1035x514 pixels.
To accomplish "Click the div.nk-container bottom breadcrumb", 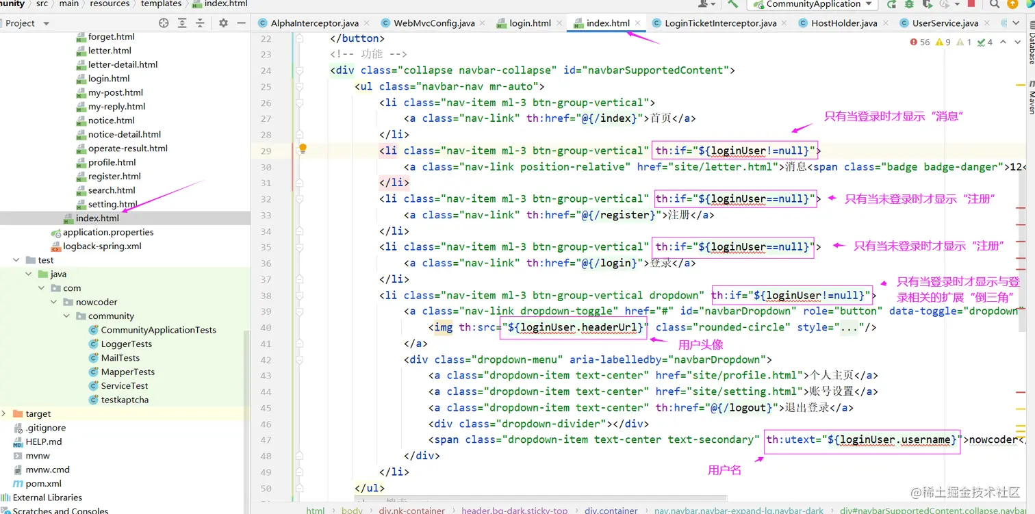I will pyautogui.click(x=413, y=510).
